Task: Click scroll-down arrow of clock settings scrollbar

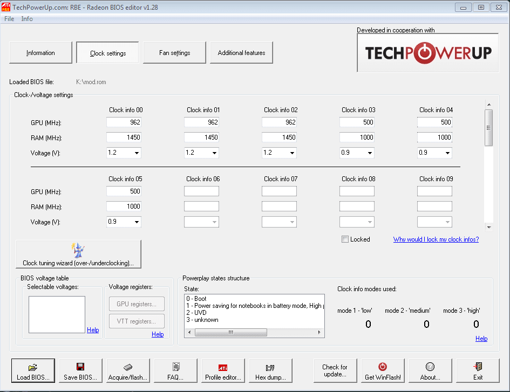Action: click(x=488, y=227)
